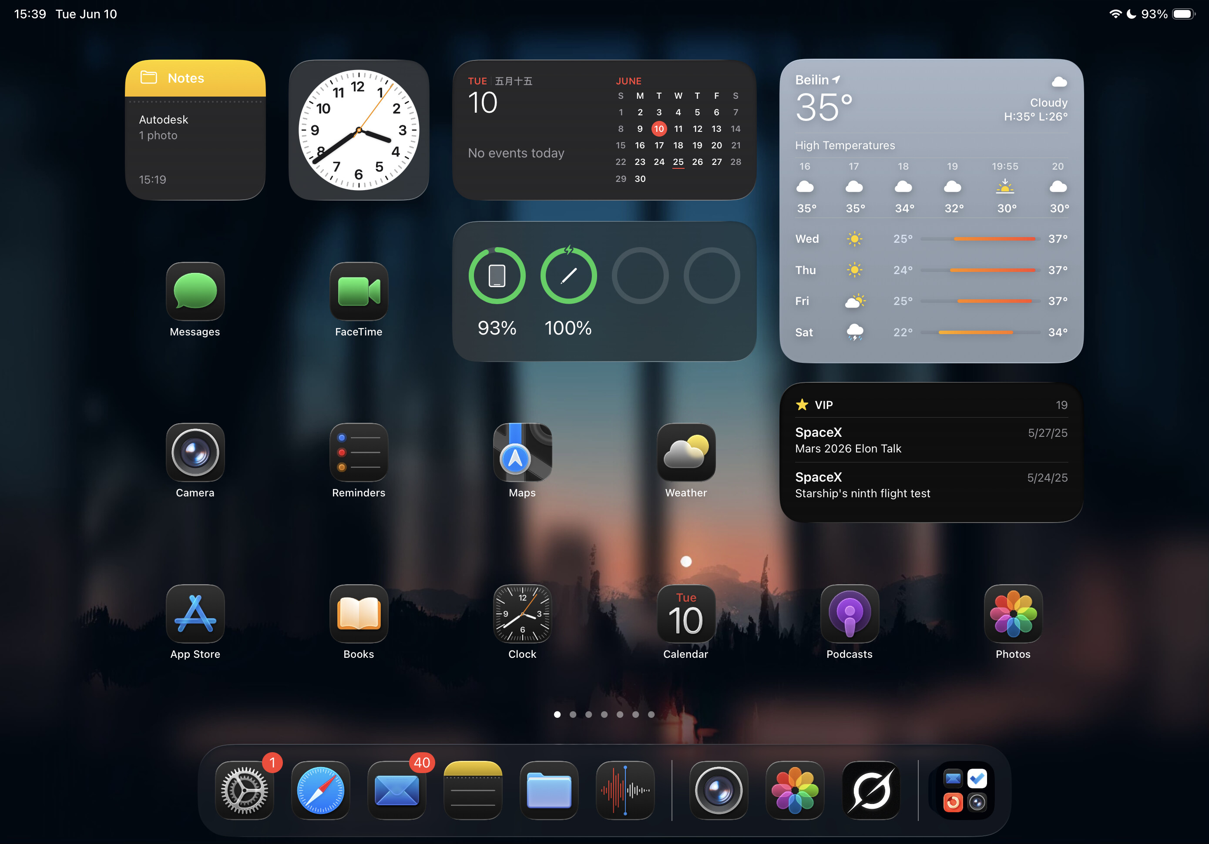Open Settings in the dock
The height and width of the screenshot is (844, 1209).
click(x=244, y=790)
